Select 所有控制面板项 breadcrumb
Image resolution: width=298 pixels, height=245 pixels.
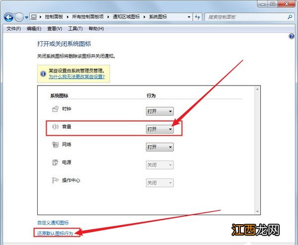tap(88, 17)
